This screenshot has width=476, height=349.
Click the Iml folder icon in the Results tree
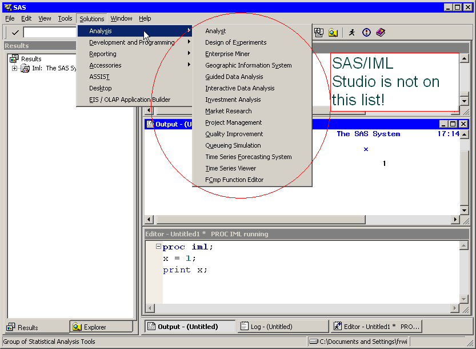pyautogui.click(x=25, y=68)
